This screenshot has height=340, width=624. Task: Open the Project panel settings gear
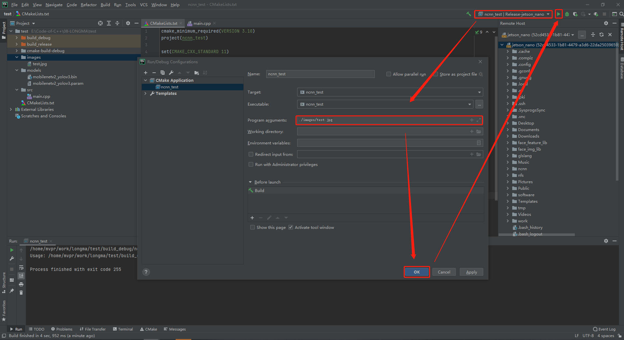click(x=128, y=23)
